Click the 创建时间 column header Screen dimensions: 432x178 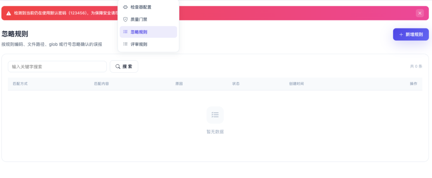coord(296,83)
